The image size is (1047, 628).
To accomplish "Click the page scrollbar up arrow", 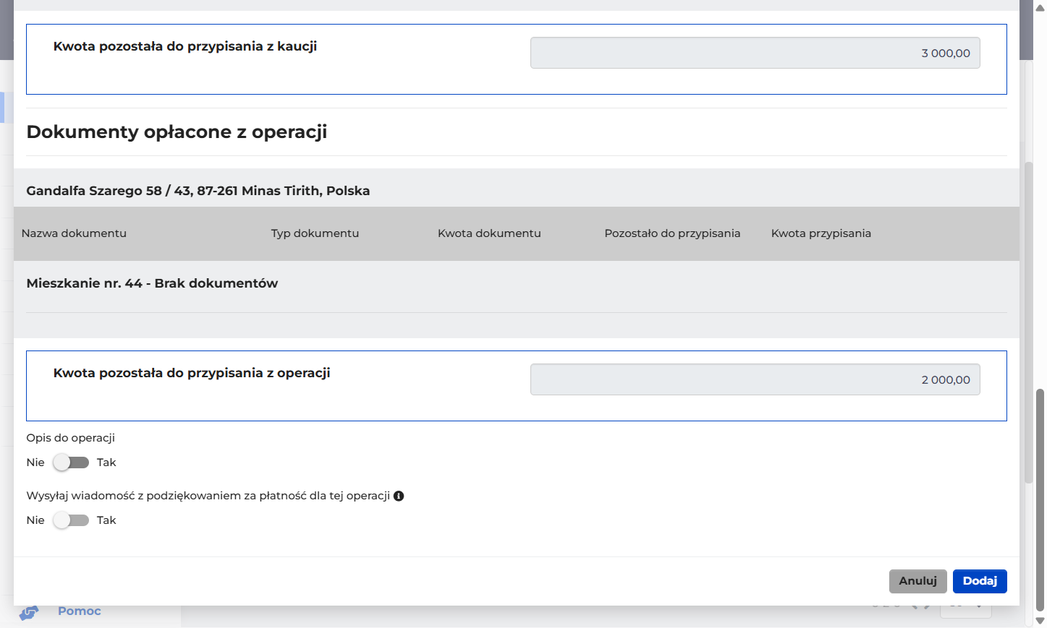I will coord(1040,8).
